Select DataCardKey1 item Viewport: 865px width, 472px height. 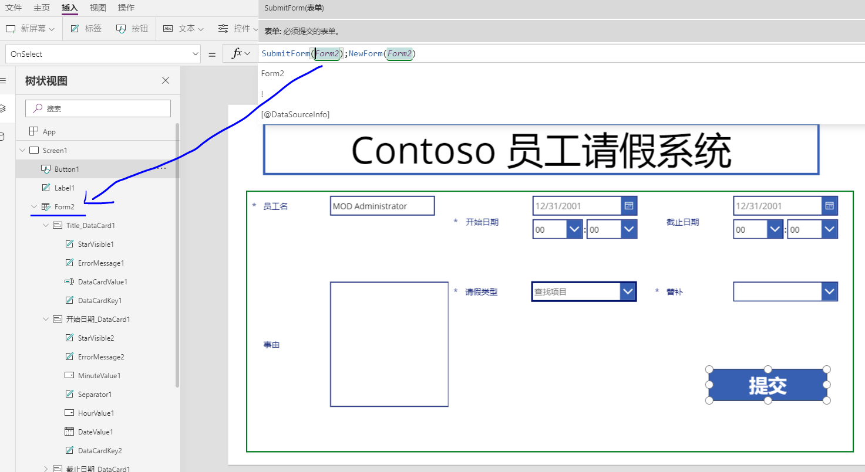coord(100,301)
